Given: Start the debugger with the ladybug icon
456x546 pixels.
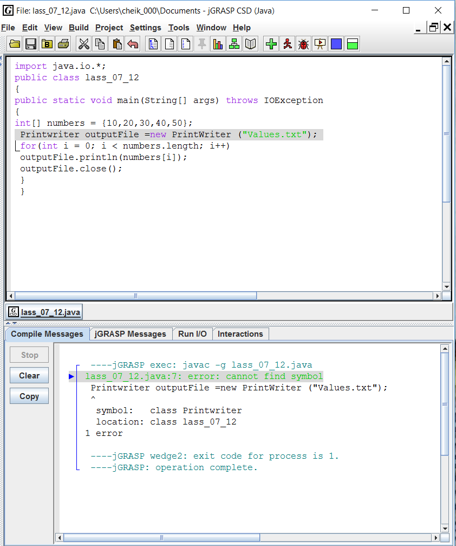Looking at the screenshot, I should click(303, 44).
